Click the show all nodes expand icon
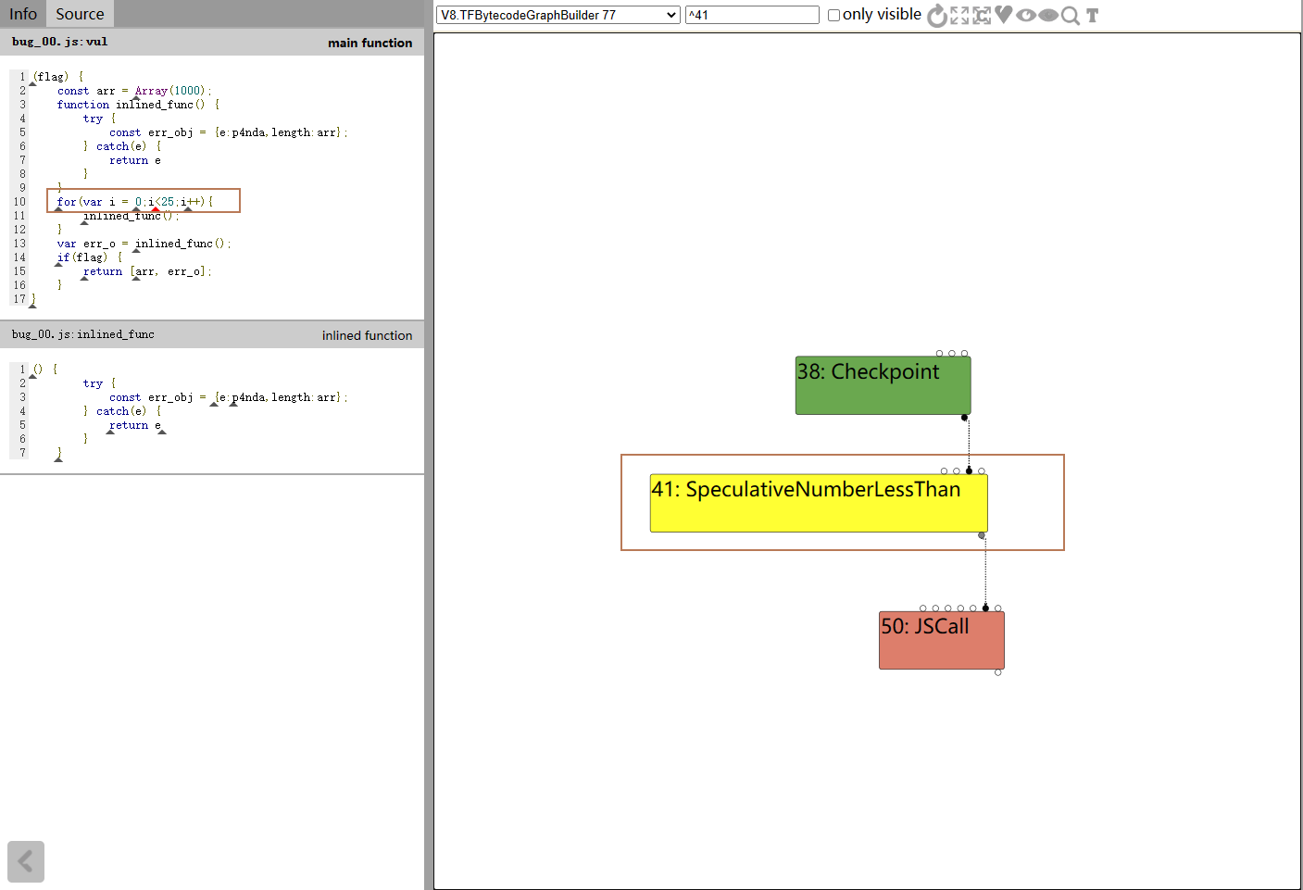This screenshot has width=1303, height=890. (959, 15)
